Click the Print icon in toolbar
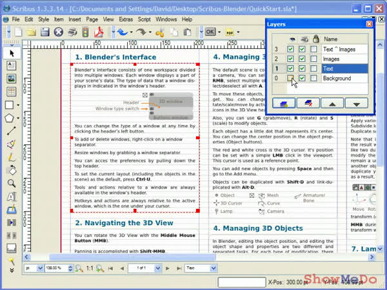This screenshot has height=290, width=387. 72,32
